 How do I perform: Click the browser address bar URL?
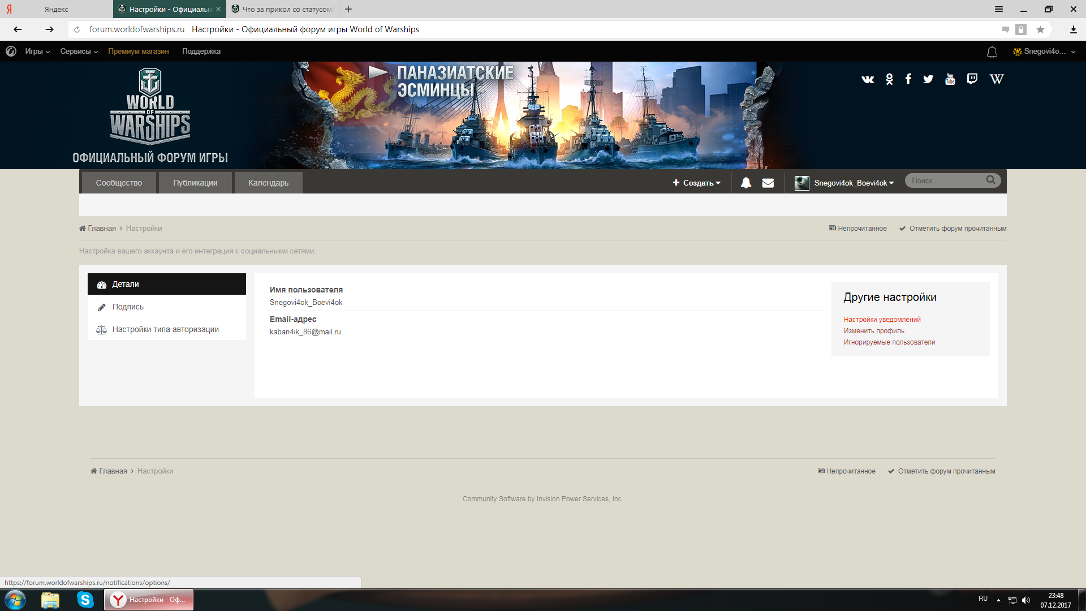click(137, 29)
